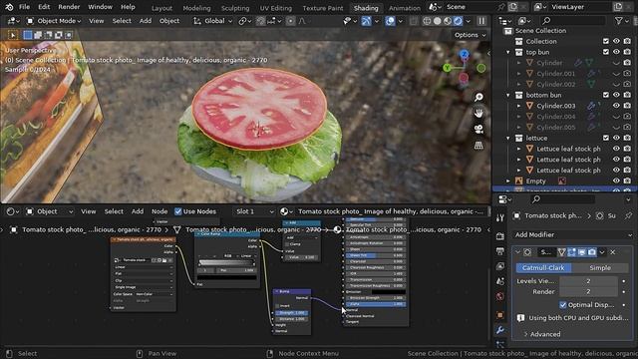
Task: Switch to the Sculpting workspace tab
Action: click(x=235, y=8)
